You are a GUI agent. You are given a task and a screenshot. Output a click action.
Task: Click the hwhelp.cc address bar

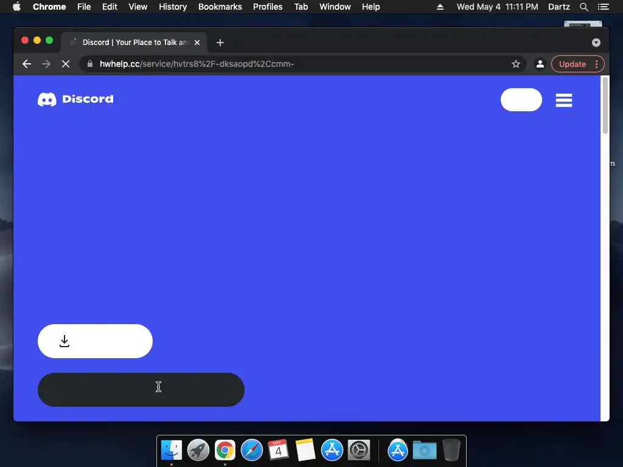pyautogui.click(x=302, y=64)
